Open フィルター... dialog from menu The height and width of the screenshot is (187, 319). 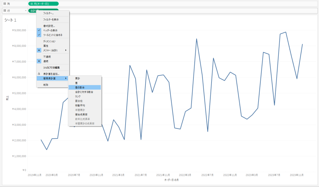click(48, 13)
